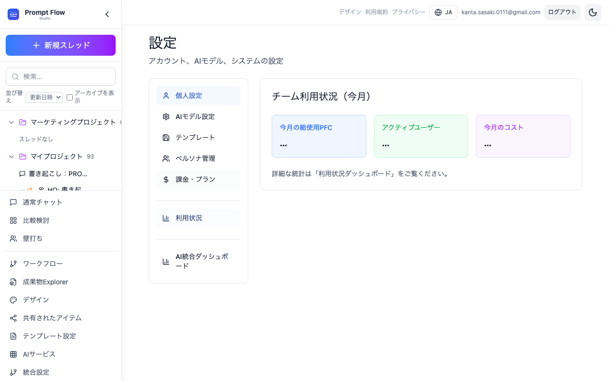Image resolution: width=609 pixels, height=381 pixels.
Task: Open the 共有されたアイテム menu item
Action: click(60, 318)
